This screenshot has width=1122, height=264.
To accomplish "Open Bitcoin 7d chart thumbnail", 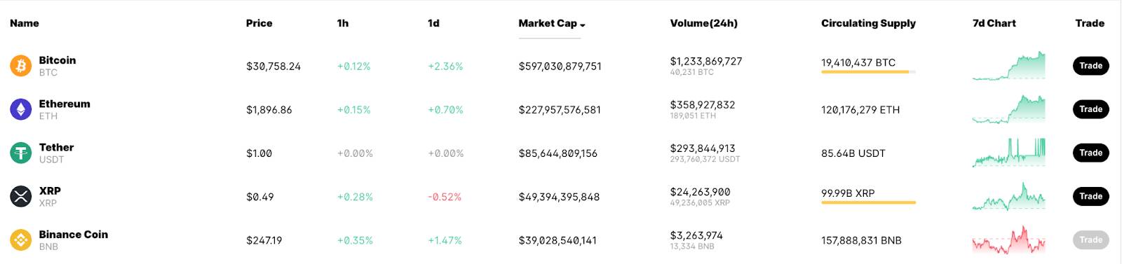I will (x=1008, y=66).
